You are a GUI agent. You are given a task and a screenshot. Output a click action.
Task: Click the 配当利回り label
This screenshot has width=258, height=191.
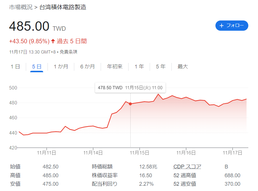(x=104, y=184)
